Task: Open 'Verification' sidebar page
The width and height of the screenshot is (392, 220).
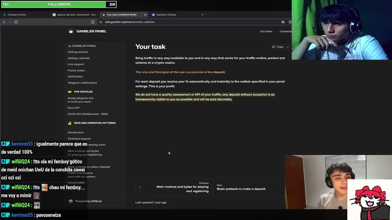Action: [x=75, y=76]
